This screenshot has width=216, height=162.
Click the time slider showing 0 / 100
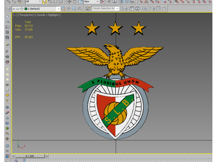(x=30, y=156)
